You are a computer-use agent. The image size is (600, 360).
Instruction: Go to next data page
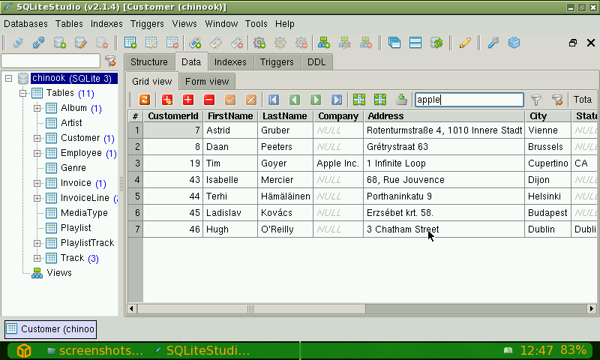click(316, 100)
